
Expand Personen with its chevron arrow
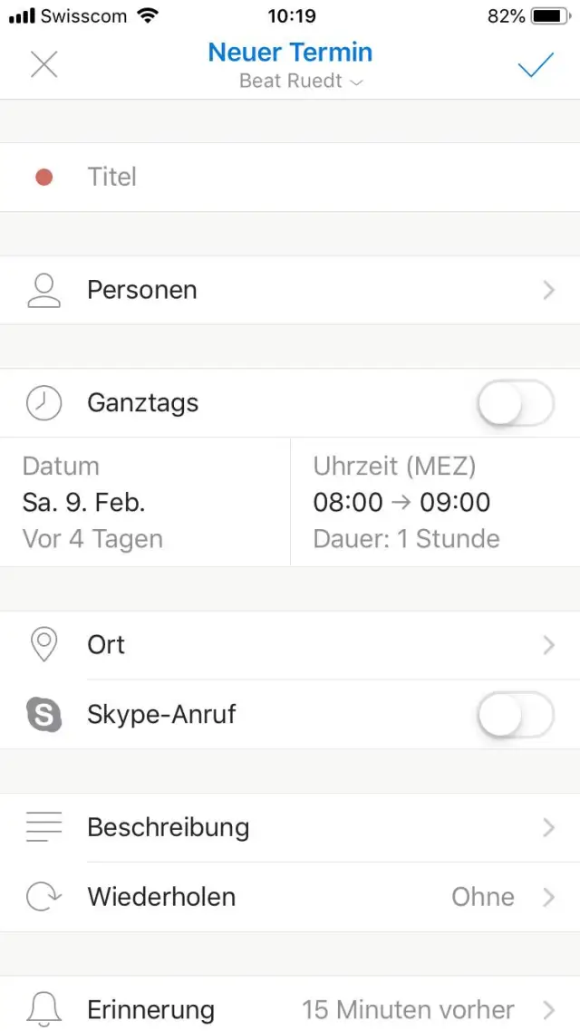pos(548,290)
